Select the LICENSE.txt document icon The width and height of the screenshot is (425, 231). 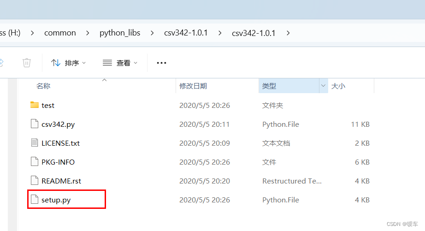coord(35,142)
